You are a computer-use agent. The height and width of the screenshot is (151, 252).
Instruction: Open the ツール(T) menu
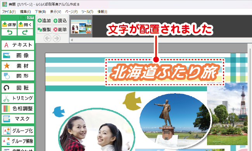87,12
